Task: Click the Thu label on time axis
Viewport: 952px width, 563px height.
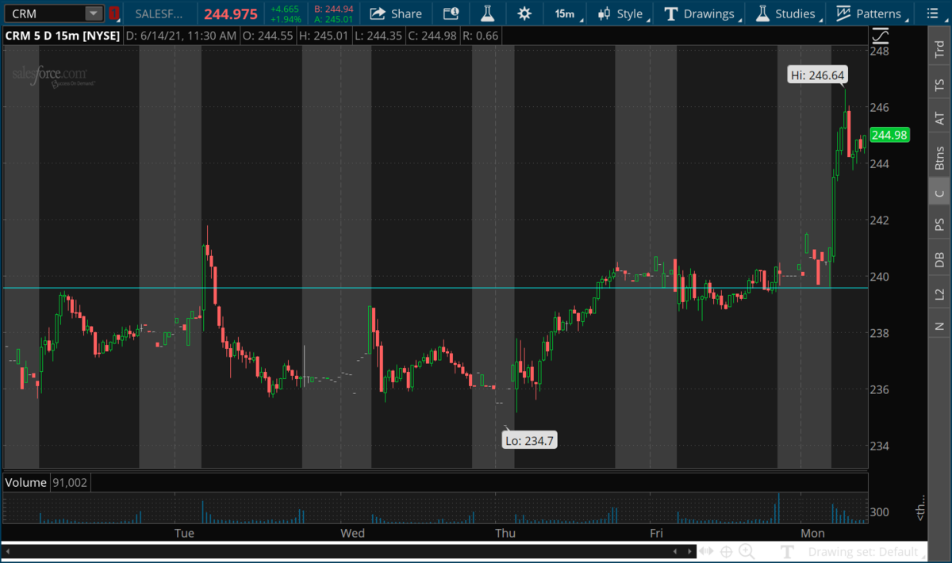Action: (x=505, y=533)
